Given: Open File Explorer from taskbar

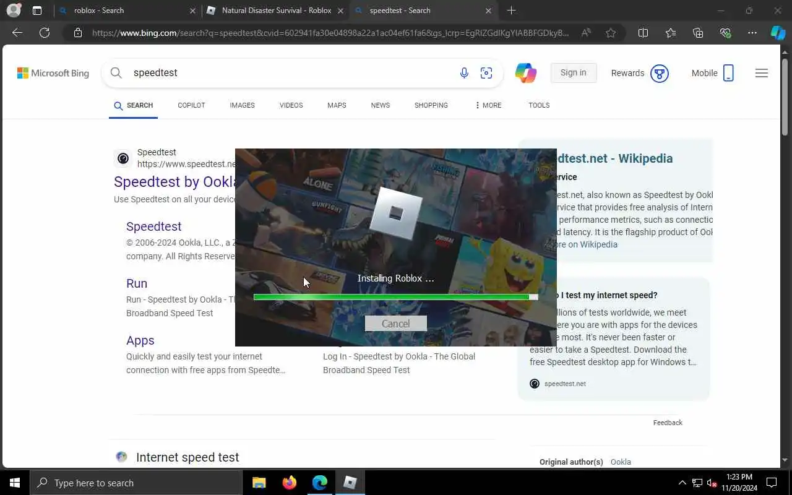Looking at the screenshot, I should coord(259,483).
